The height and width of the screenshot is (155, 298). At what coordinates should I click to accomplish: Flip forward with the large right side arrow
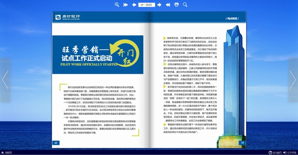pyautogui.click(x=293, y=80)
